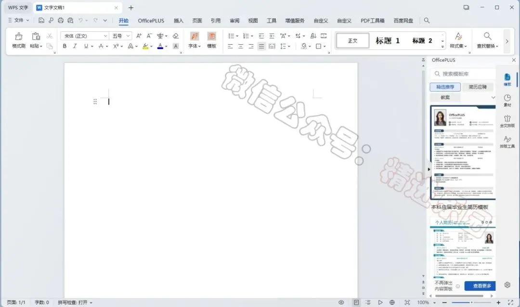Select the 精选推荐 filter button
Image resolution: width=520 pixels, height=307 pixels.
[445, 87]
